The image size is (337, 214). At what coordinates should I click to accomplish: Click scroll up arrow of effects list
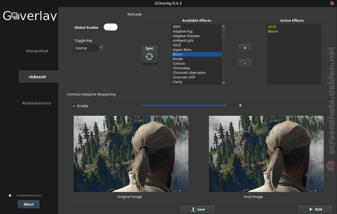click(x=223, y=26)
